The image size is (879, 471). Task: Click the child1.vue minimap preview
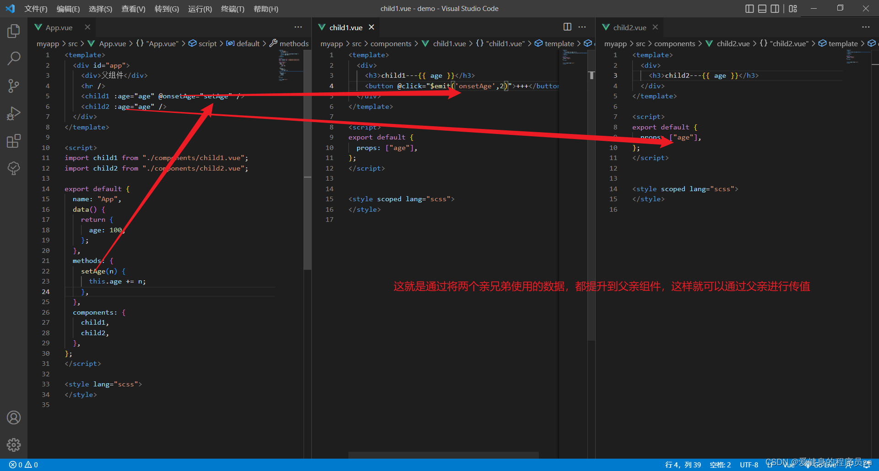point(574,57)
